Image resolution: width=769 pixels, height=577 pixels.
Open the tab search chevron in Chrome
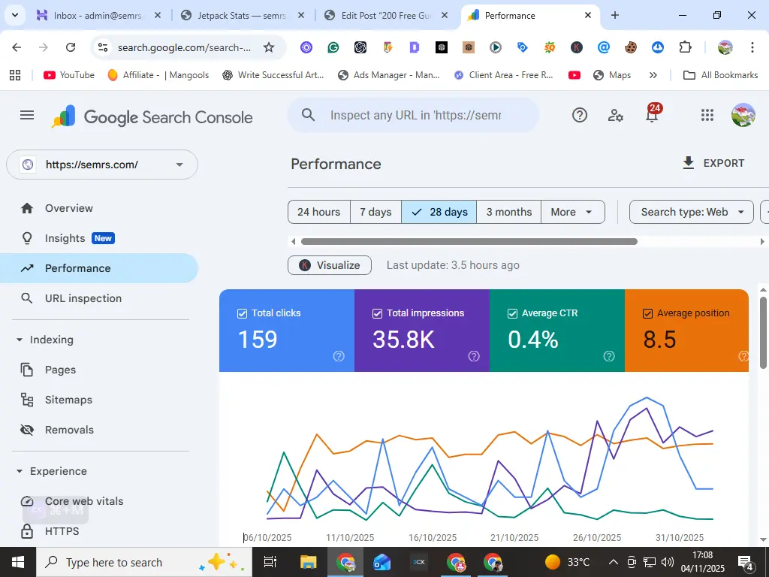coord(15,15)
